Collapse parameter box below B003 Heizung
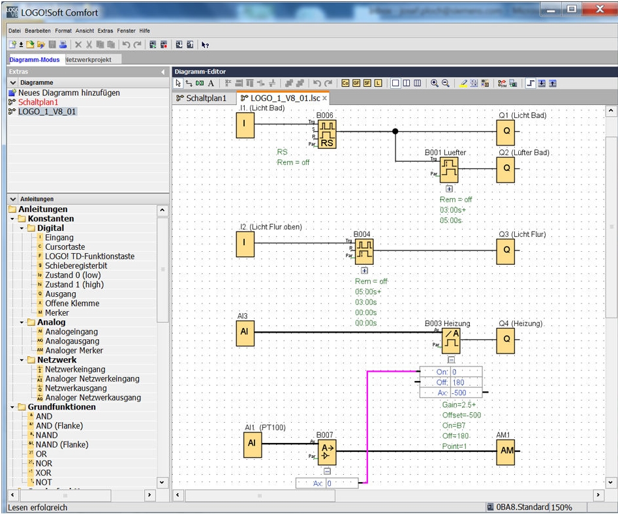The height and width of the screenshot is (514, 618). pos(452,359)
